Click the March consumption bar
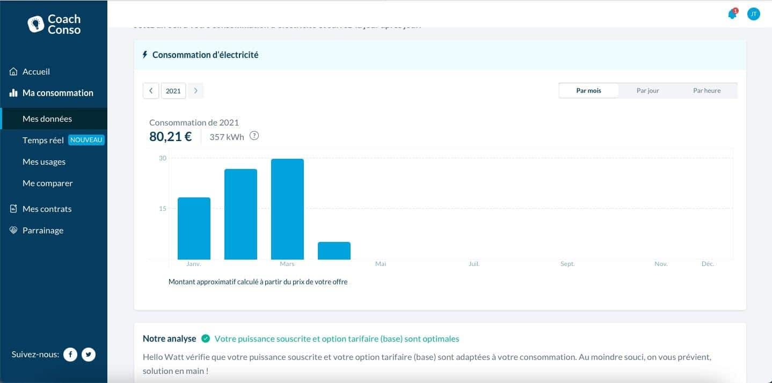Viewport: 772px width, 383px height. (287, 209)
